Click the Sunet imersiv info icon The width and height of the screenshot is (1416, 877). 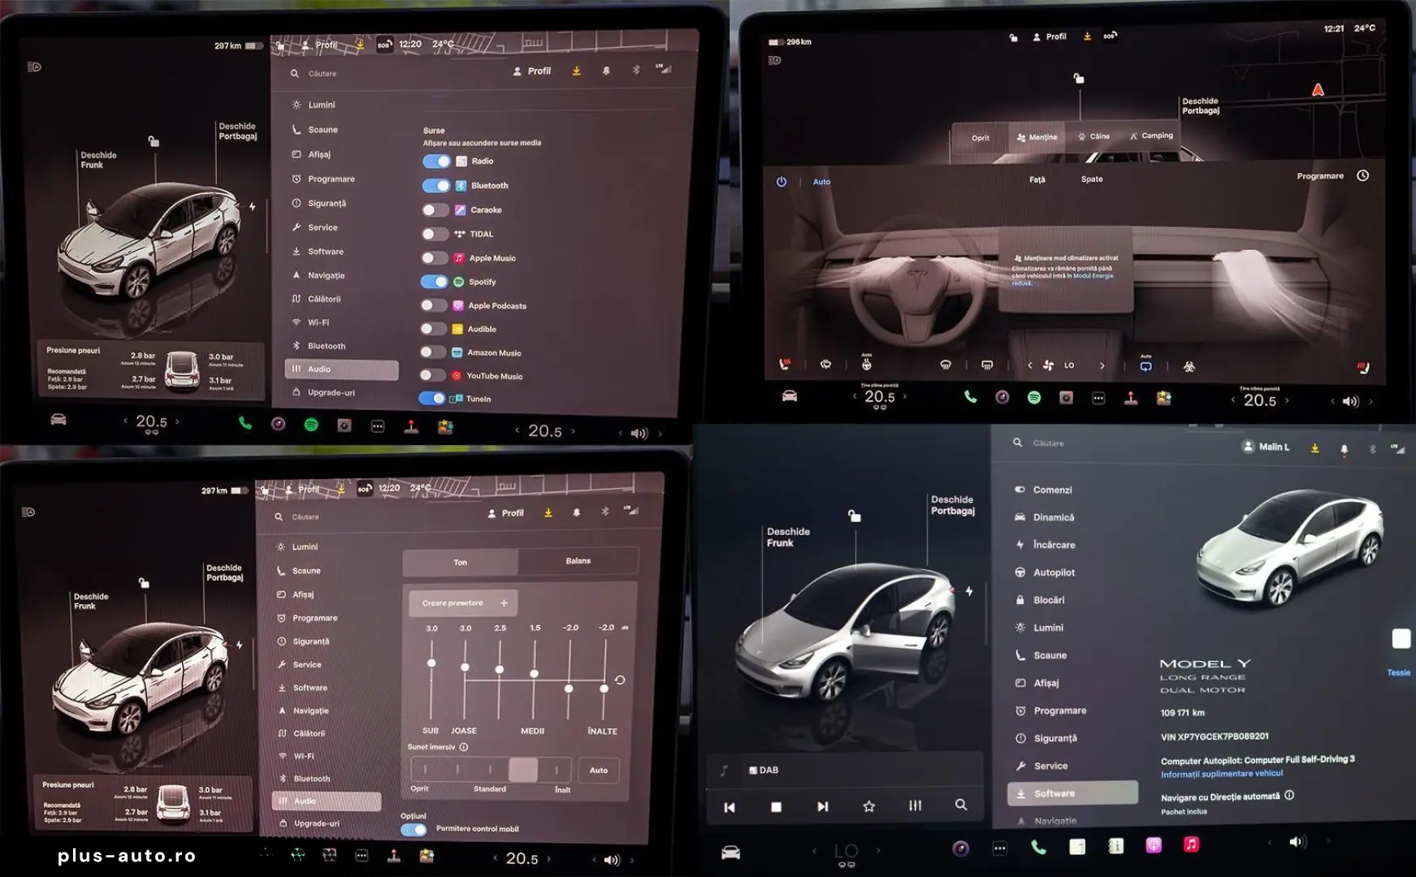tap(464, 747)
